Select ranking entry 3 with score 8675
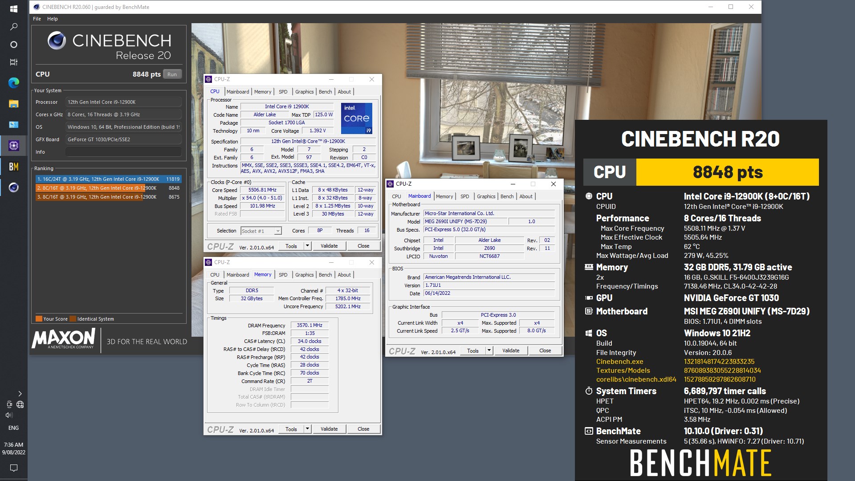The width and height of the screenshot is (855, 481). 108,197
